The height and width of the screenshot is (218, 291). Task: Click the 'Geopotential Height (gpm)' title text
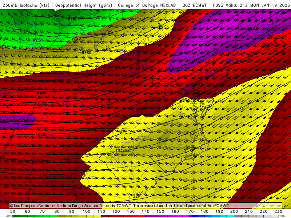[x=84, y=5]
